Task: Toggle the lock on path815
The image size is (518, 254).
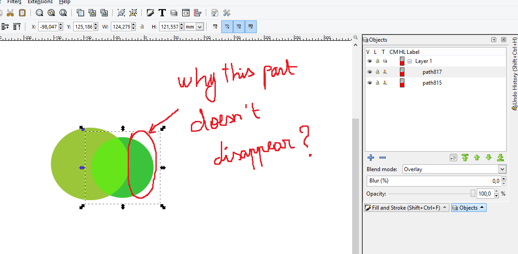Action: pyautogui.click(x=377, y=83)
